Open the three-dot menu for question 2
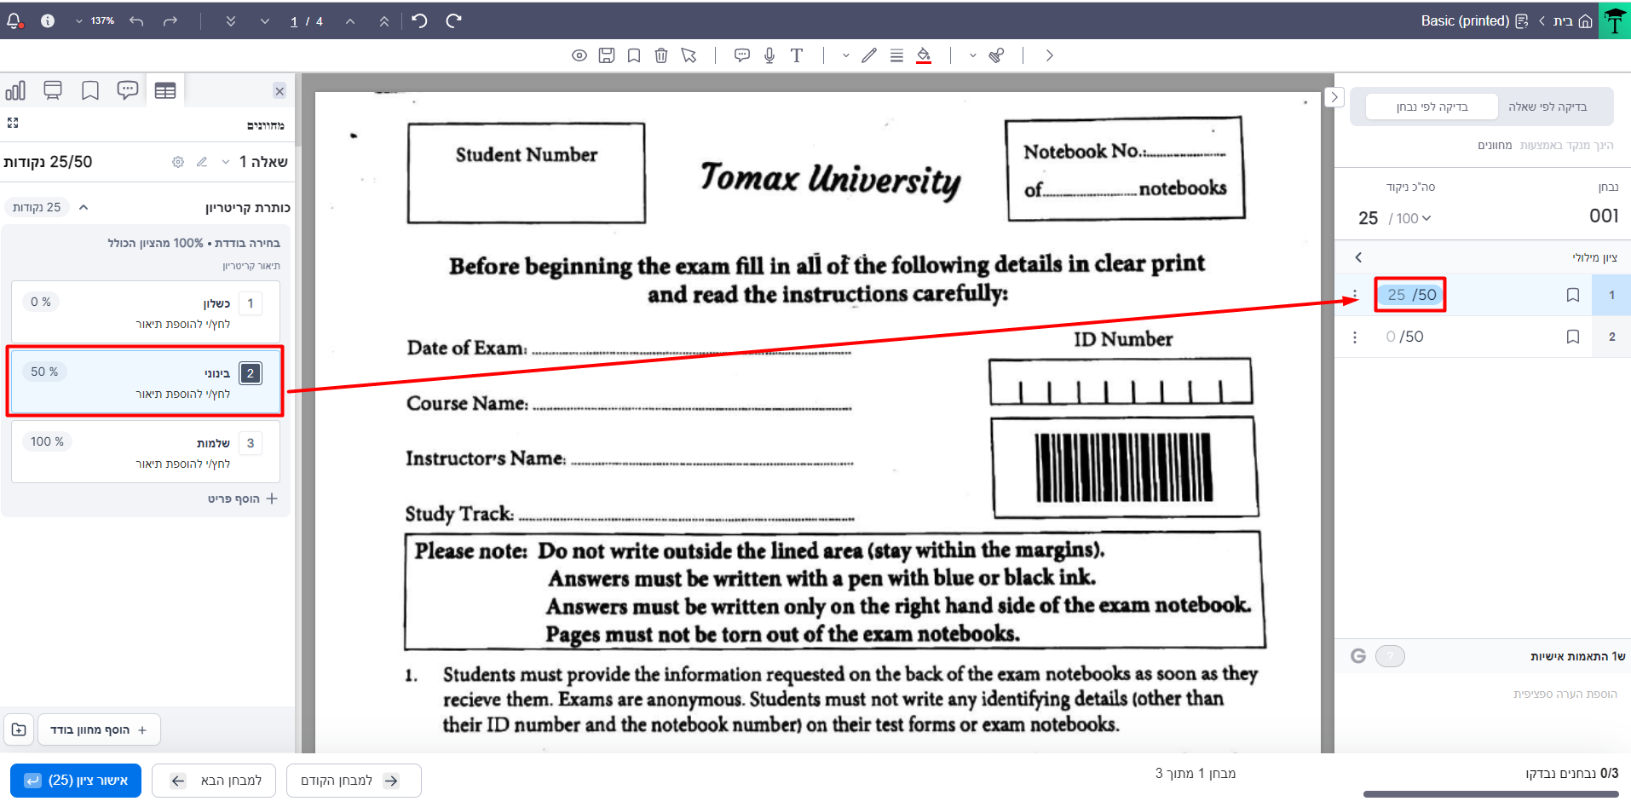 [x=1355, y=337]
